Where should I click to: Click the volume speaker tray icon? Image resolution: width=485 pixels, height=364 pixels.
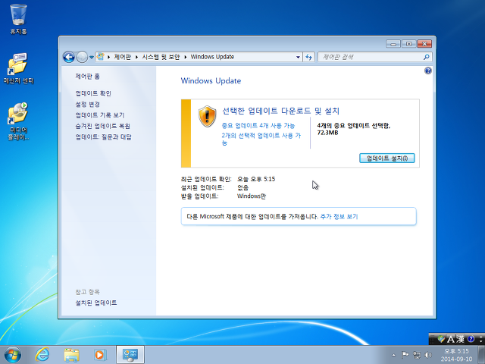point(428,355)
